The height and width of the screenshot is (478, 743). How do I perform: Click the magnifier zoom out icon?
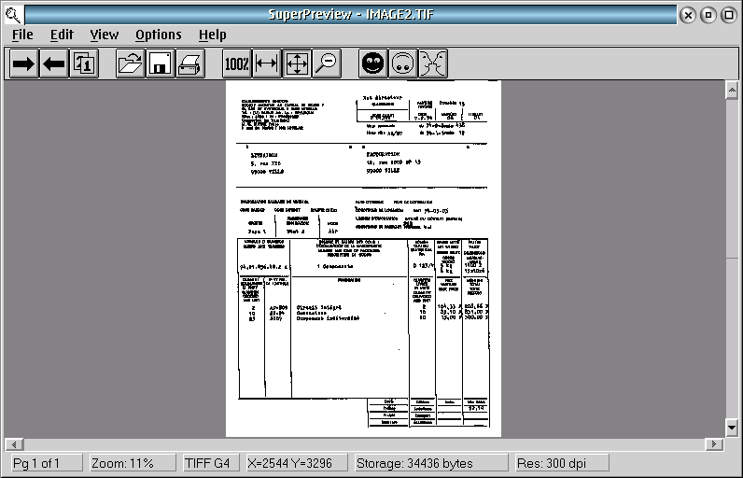pyautogui.click(x=327, y=63)
